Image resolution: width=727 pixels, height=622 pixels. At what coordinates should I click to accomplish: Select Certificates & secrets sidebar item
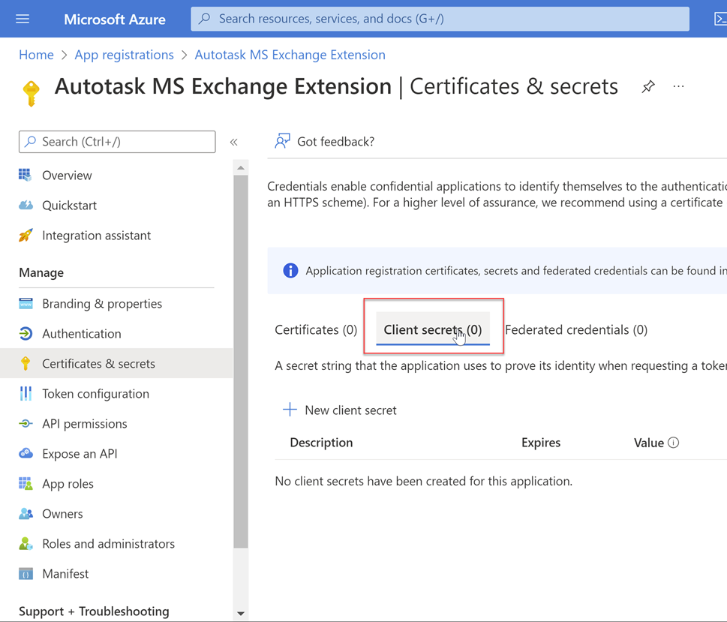click(116, 363)
